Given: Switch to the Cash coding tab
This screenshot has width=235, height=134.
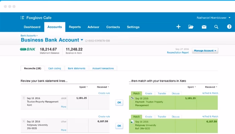Looking at the screenshot, I should 54,68.
